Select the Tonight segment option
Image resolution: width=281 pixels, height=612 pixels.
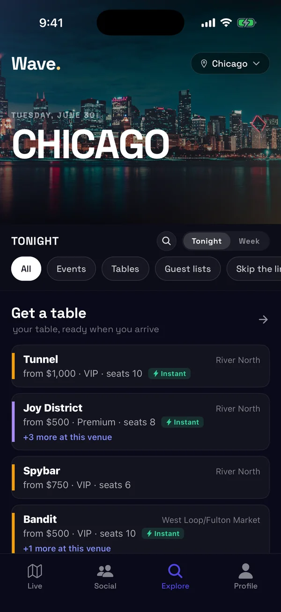point(207,241)
